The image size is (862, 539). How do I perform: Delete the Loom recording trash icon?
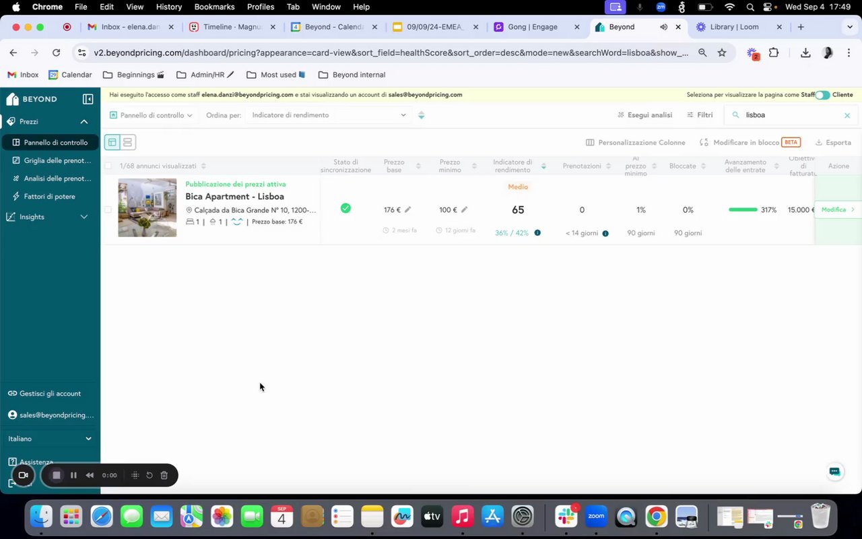(x=164, y=475)
